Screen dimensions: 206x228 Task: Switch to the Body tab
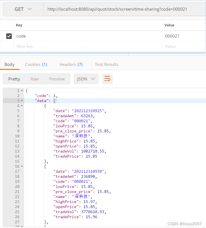[10, 65]
